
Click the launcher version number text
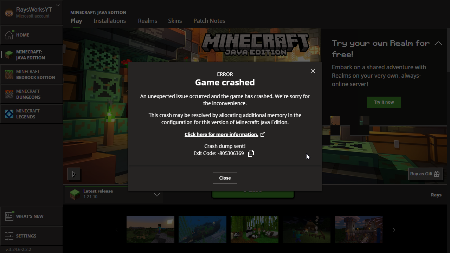point(18,249)
